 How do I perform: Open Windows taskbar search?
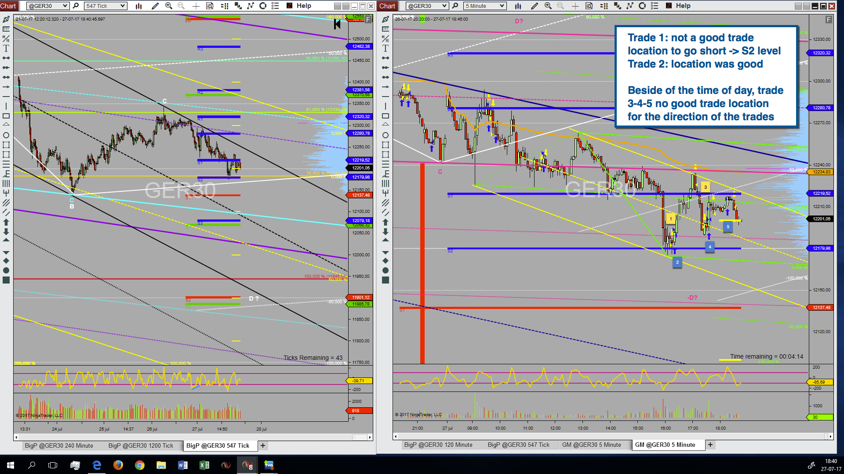click(32, 465)
